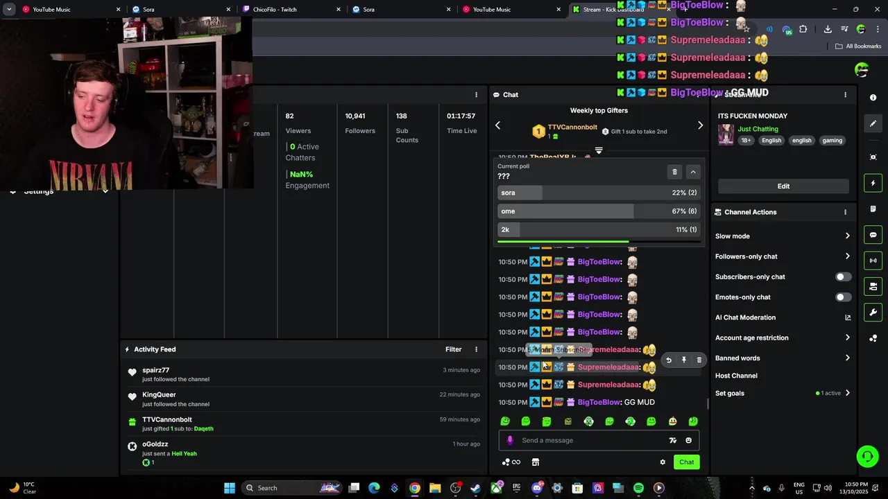Toggle the broadcast signal icon in right sidebar
Viewport: 888px width, 499px height.
[873, 261]
